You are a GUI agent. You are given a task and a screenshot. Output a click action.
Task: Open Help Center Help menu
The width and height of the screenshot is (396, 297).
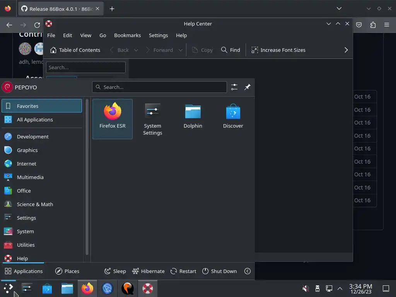tap(181, 35)
